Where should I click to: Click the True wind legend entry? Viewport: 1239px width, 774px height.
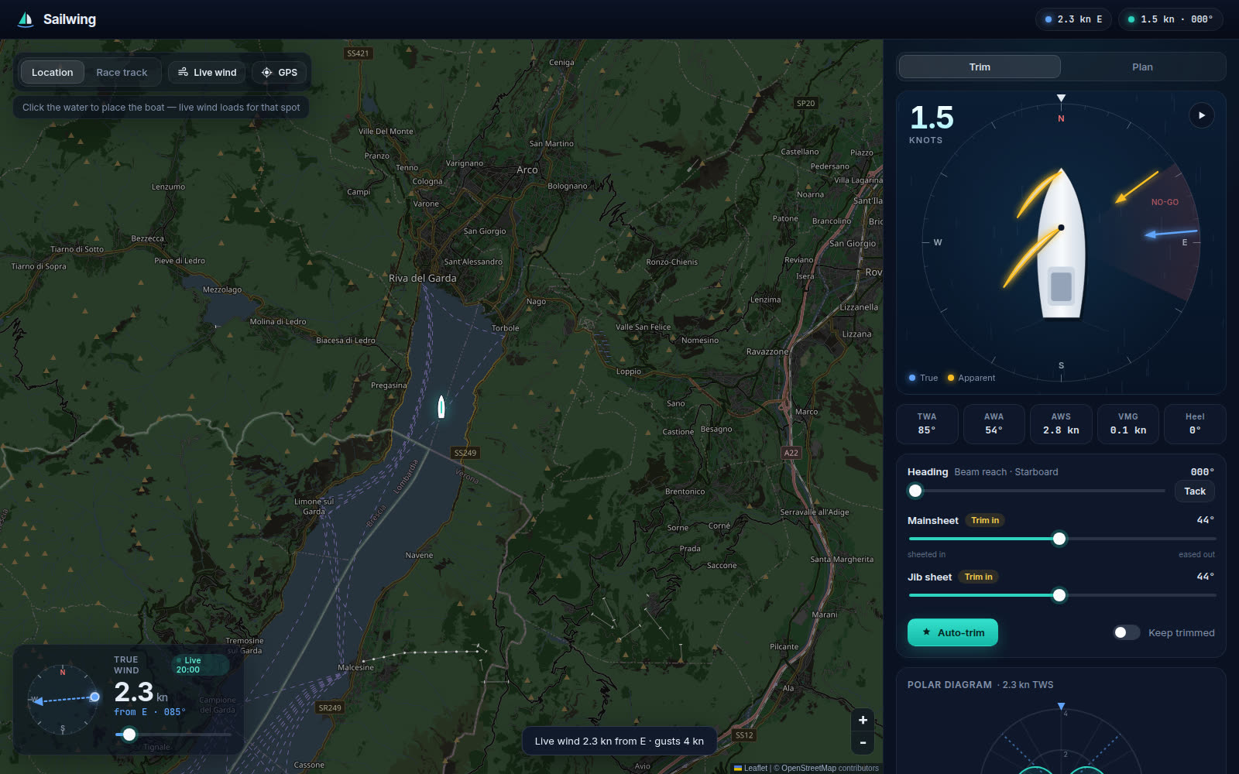click(x=923, y=378)
